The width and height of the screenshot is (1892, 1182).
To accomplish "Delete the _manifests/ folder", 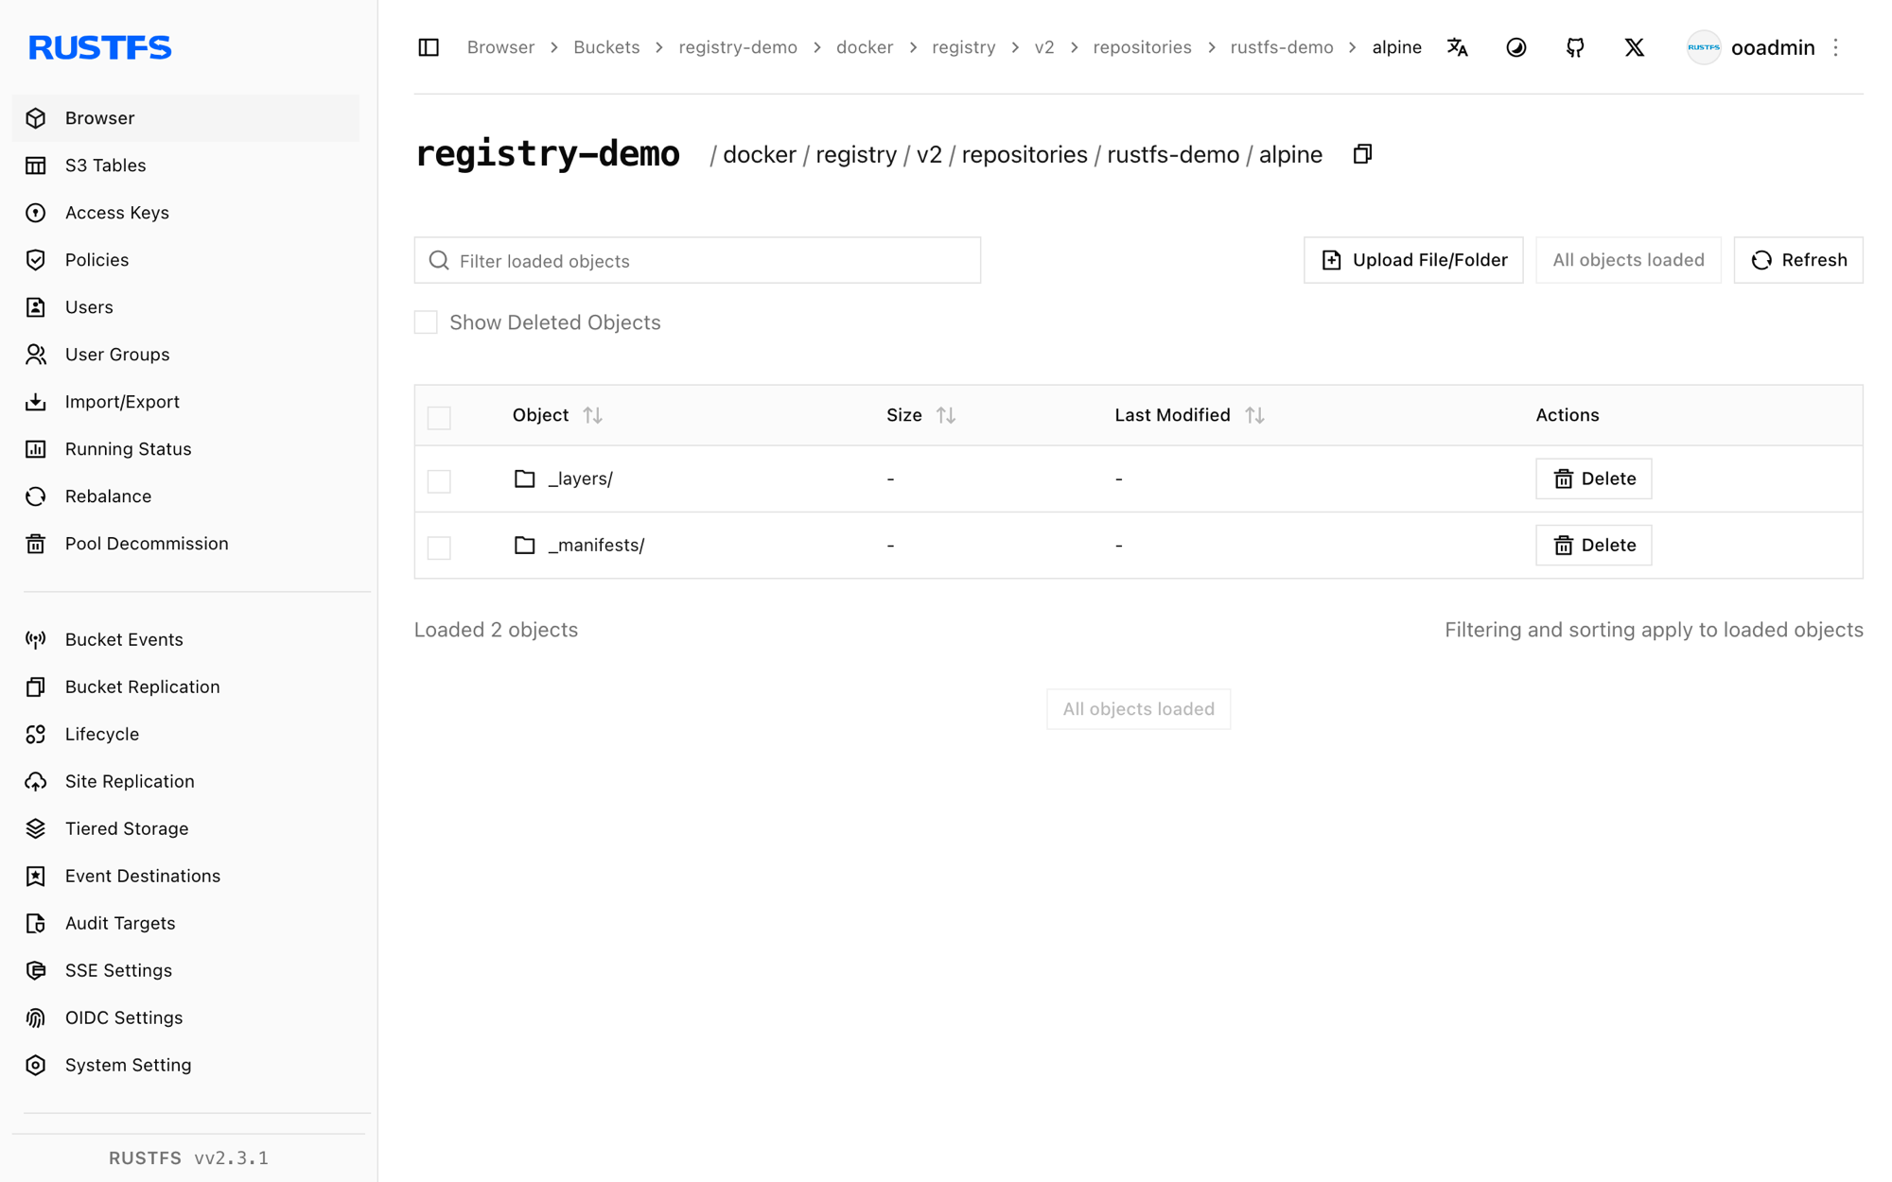I will coord(1593,545).
